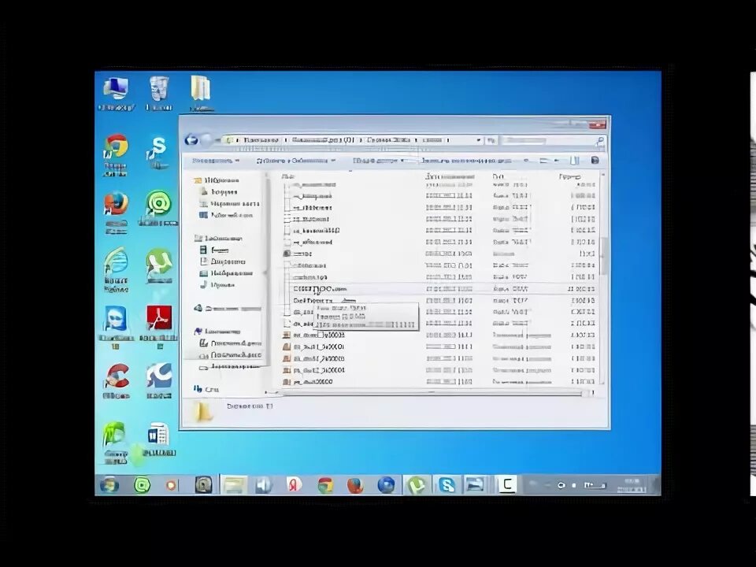The width and height of the screenshot is (756, 567).
Task: Click the taskbar clock
Action: (632, 485)
